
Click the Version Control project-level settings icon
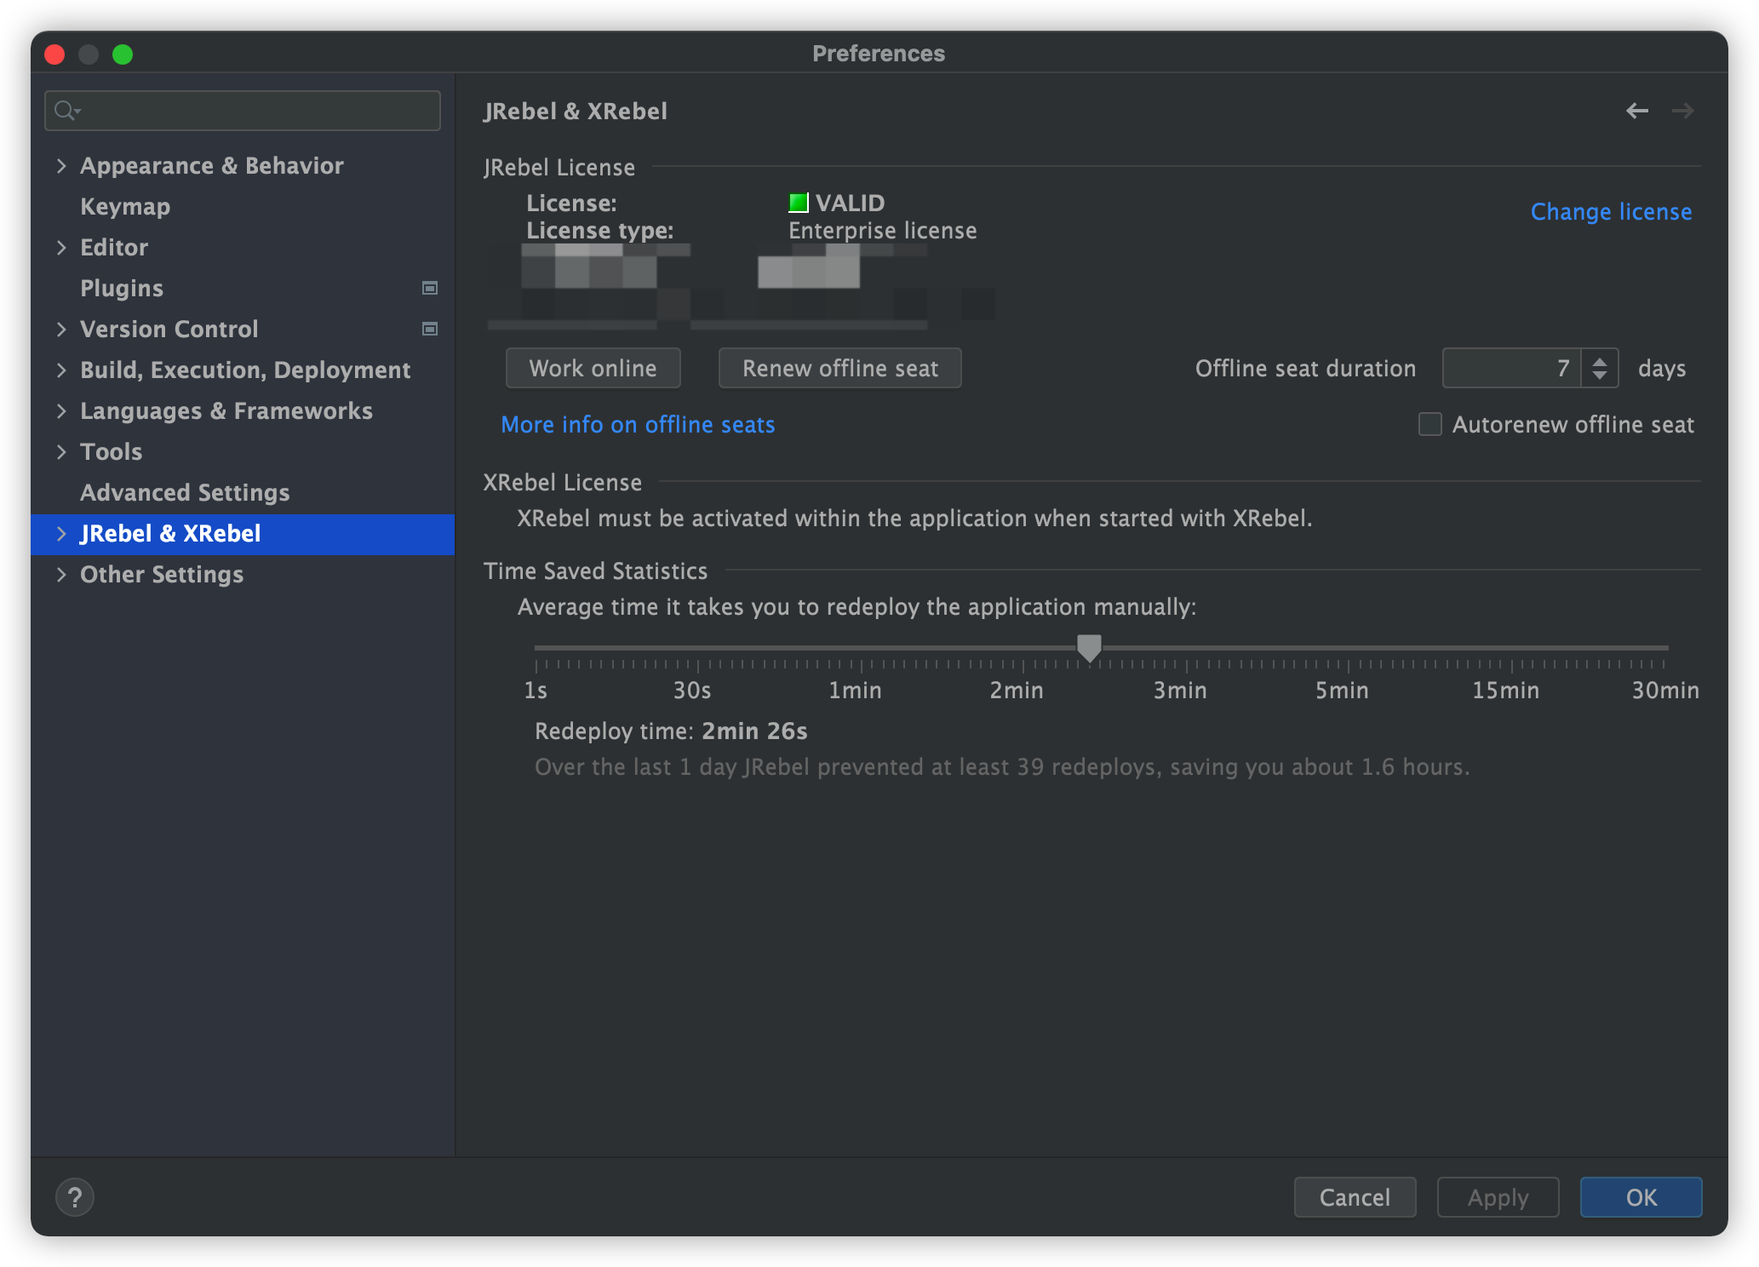[430, 329]
